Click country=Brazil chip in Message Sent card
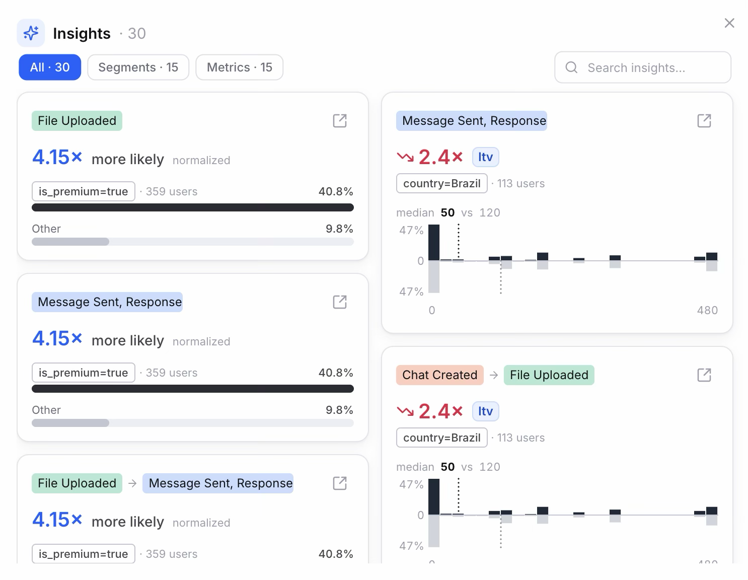The width and height of the screenshot is (748, 580). coord(442,183)
